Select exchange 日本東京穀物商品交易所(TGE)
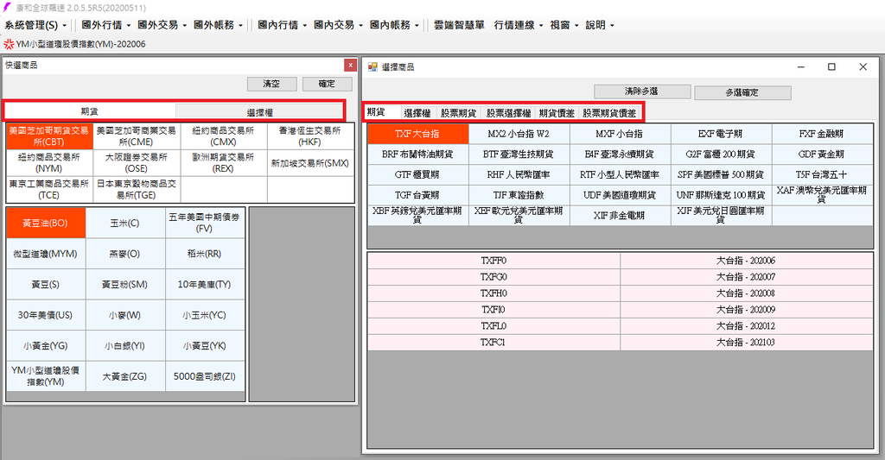The width and height of the screenshot is (885, 460). [x=137, y=189]
